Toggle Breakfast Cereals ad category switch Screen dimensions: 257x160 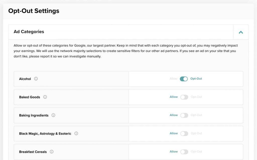coord(184,152)
